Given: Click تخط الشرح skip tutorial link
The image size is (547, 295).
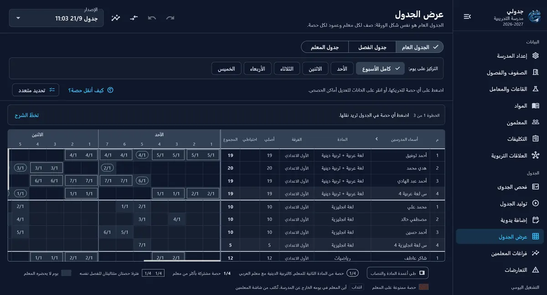Looking at the screenshot, I should [28, 115].
